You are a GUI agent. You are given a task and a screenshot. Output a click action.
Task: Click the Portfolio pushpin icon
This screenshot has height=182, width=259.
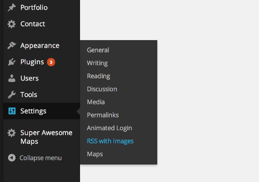point(12,8)
